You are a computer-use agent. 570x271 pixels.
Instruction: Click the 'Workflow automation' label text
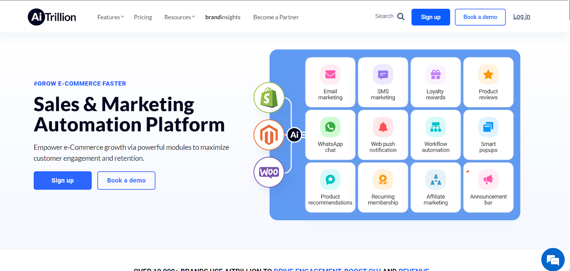[x=436, y=147]
